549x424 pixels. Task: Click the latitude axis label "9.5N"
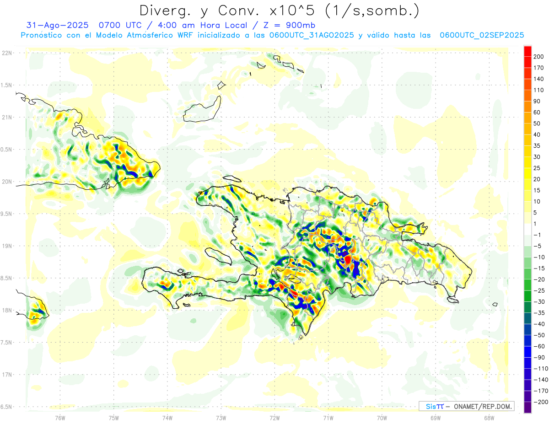(x=7, y=214)
